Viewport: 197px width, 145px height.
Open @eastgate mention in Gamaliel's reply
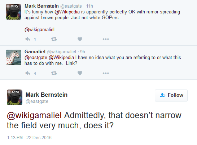tap(36, 58)
